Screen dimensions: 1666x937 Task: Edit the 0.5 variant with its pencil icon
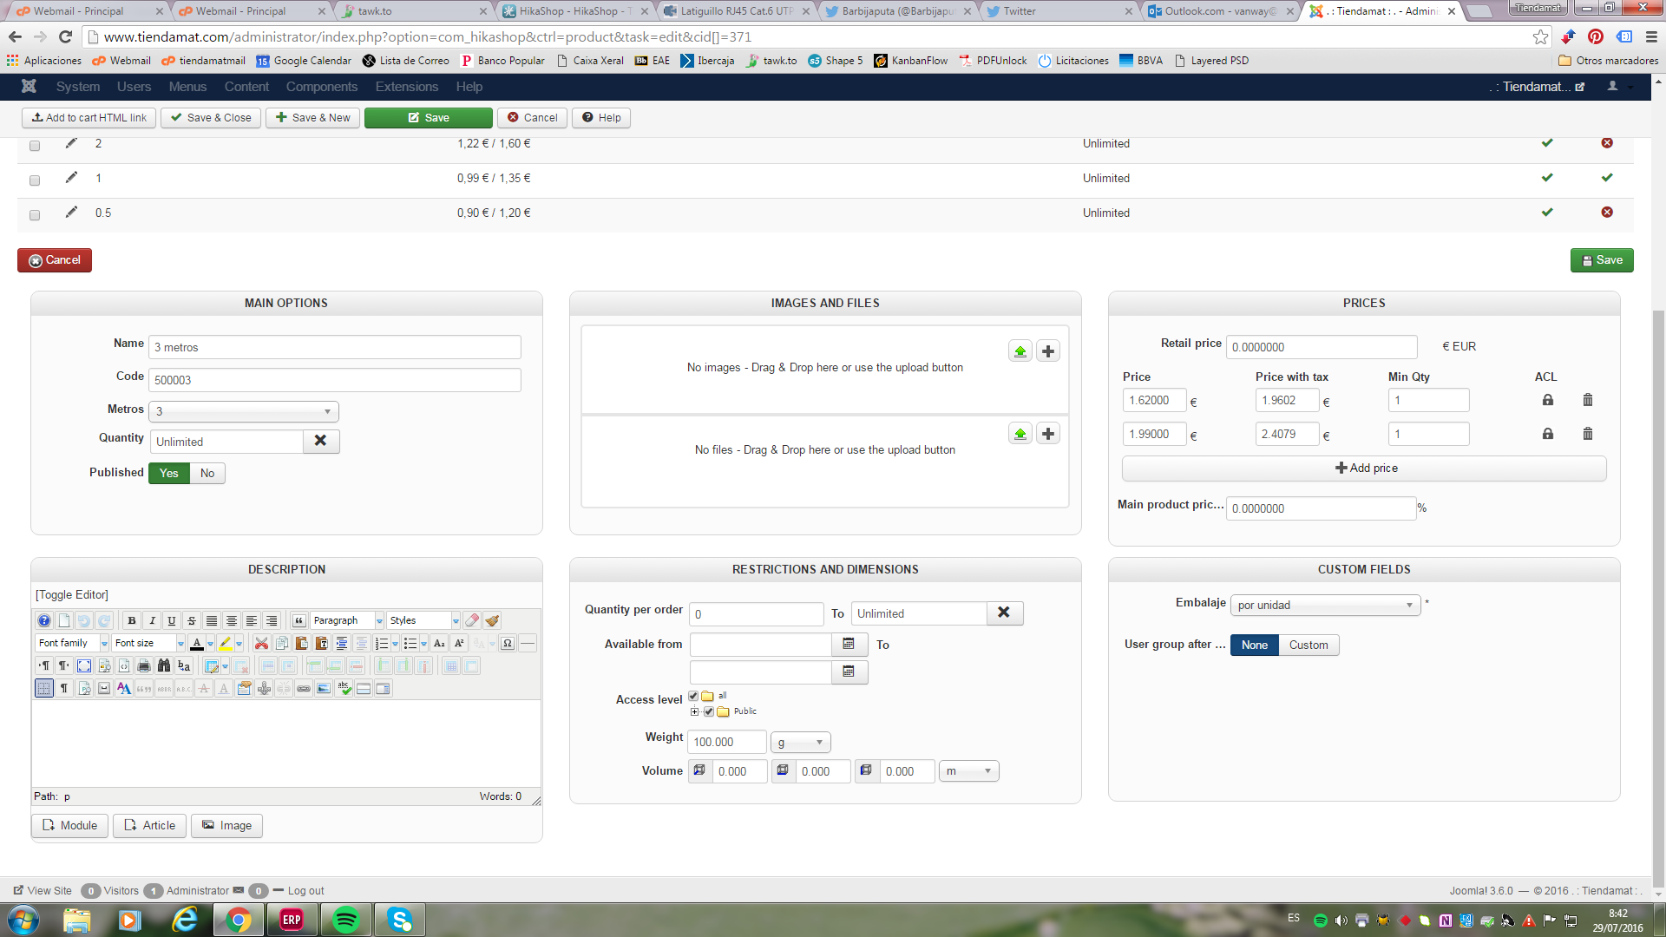[71, 213]
